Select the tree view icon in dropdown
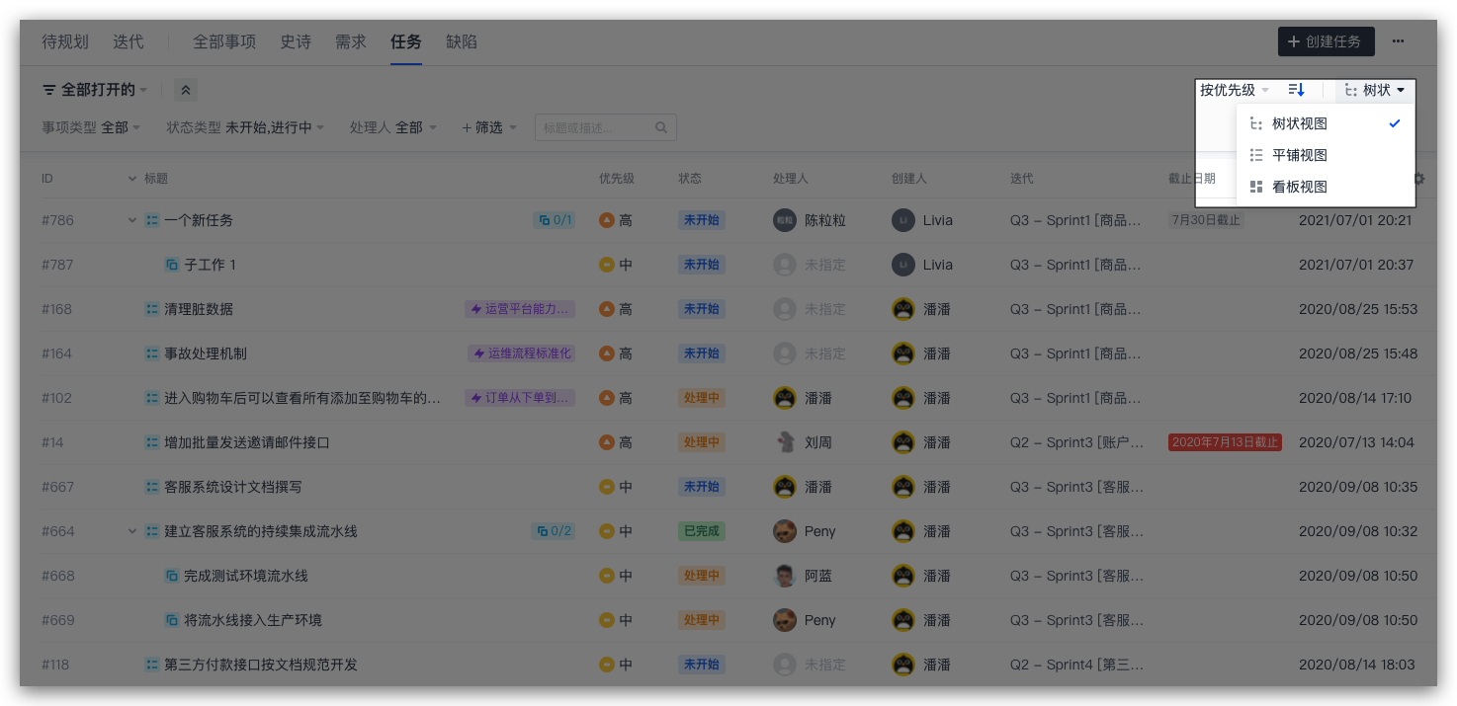 pos(1256,123)
